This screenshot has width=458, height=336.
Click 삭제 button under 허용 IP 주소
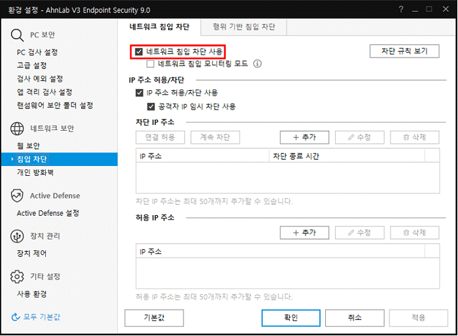coord(414,233)
